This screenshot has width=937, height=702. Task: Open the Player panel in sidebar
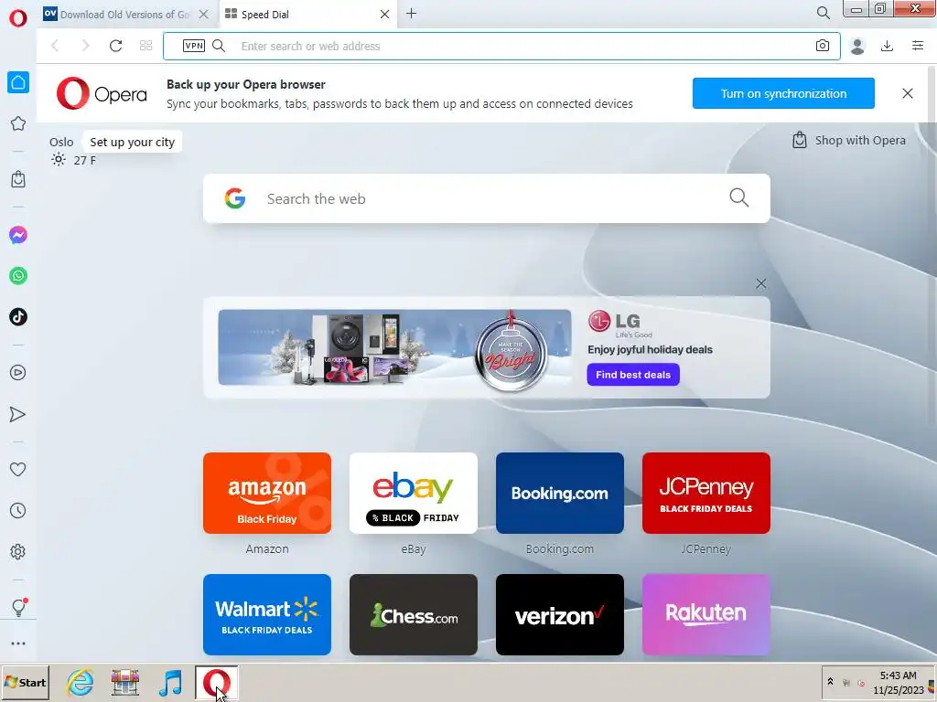(18, 373)
